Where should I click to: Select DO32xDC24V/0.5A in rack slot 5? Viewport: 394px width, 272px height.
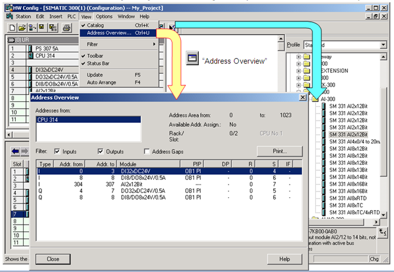point(56,77)
